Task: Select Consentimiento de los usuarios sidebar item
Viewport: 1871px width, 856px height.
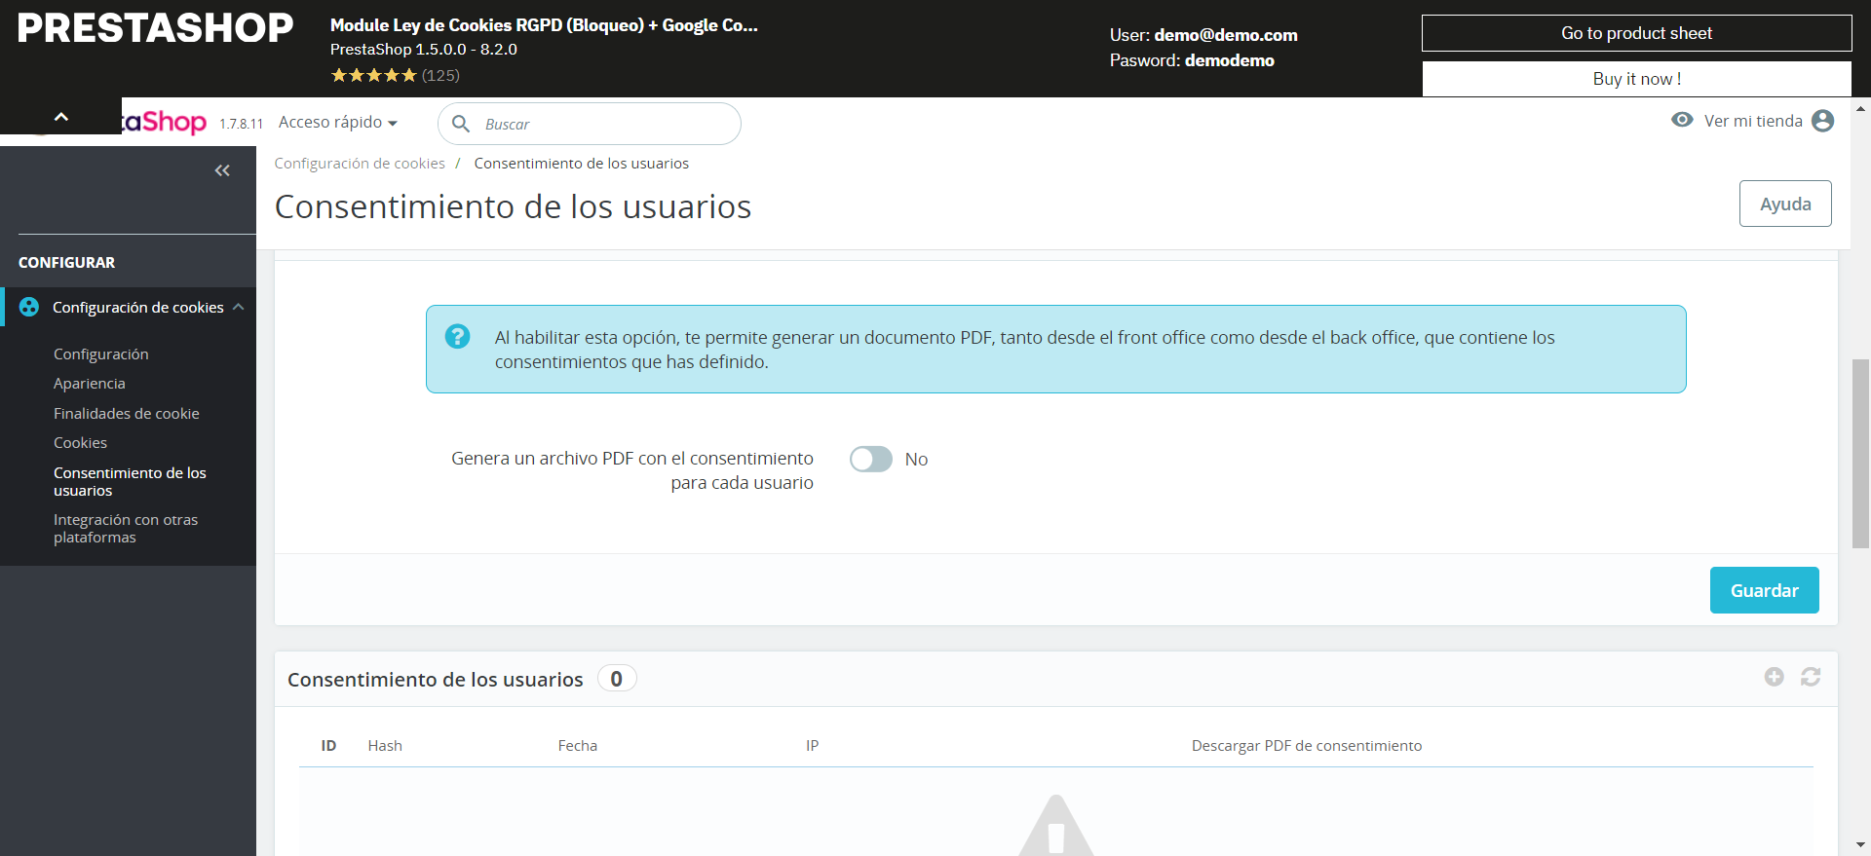Action: click(x=130, y=481)
